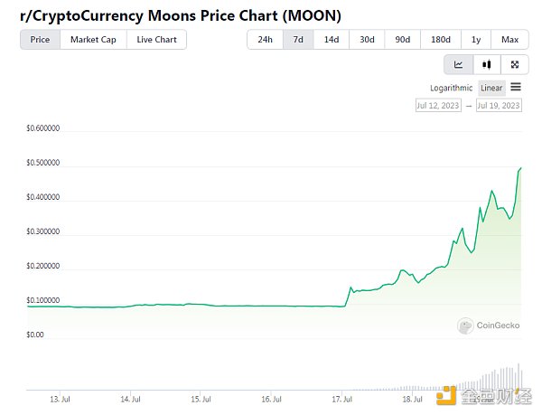Switch to 90d time range
Viewport: 542px width, 415px height.
[402, 40]
